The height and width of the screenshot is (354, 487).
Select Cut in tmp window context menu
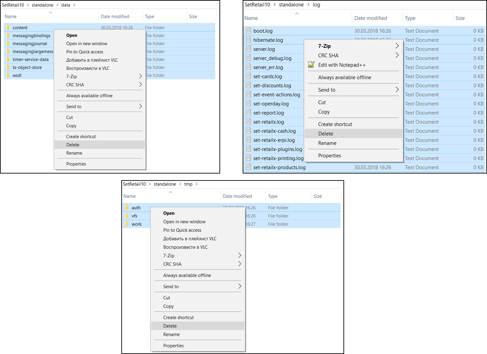click(198, 298)
